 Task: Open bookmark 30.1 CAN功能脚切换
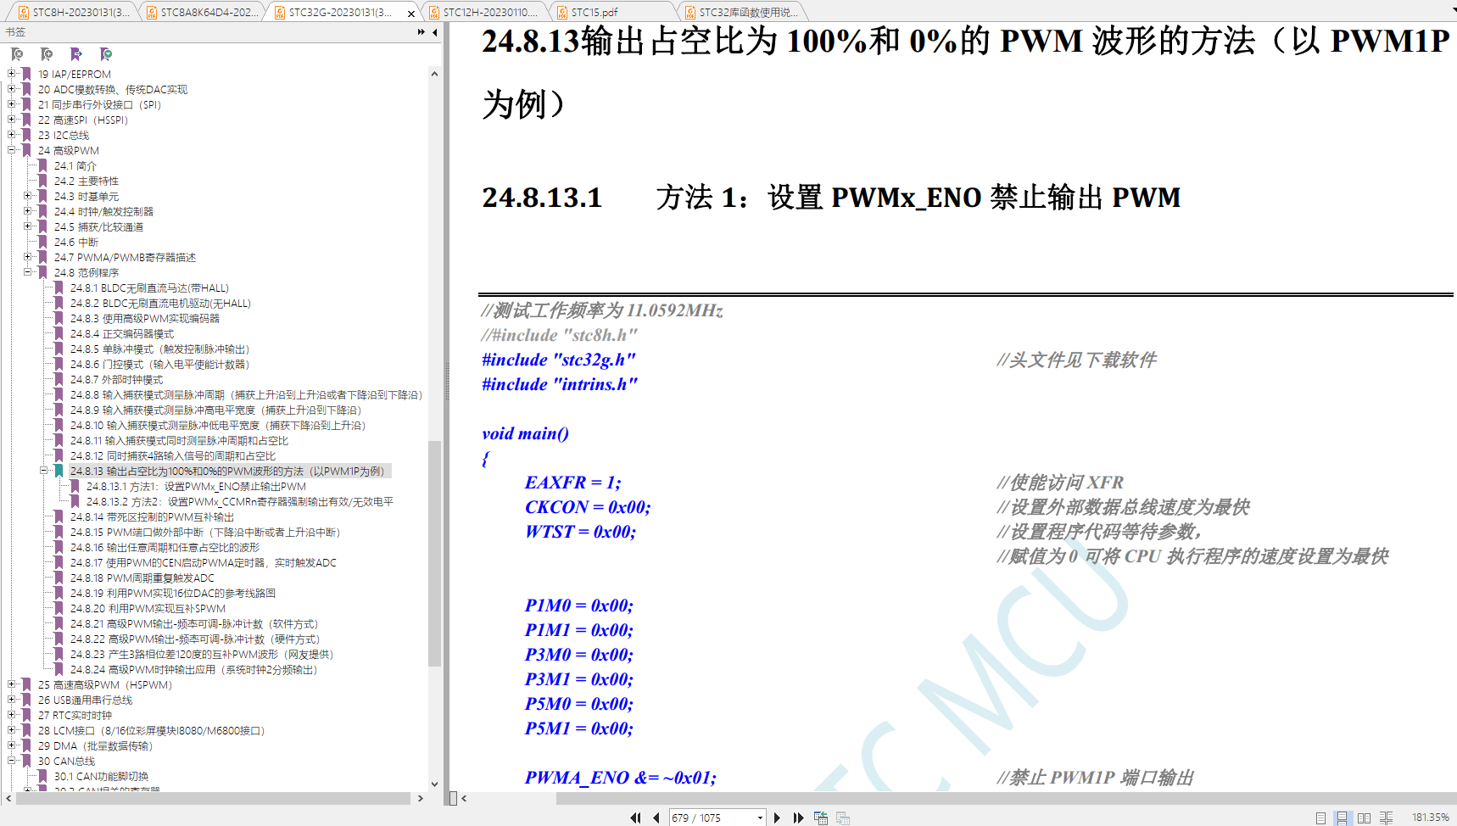101,776
